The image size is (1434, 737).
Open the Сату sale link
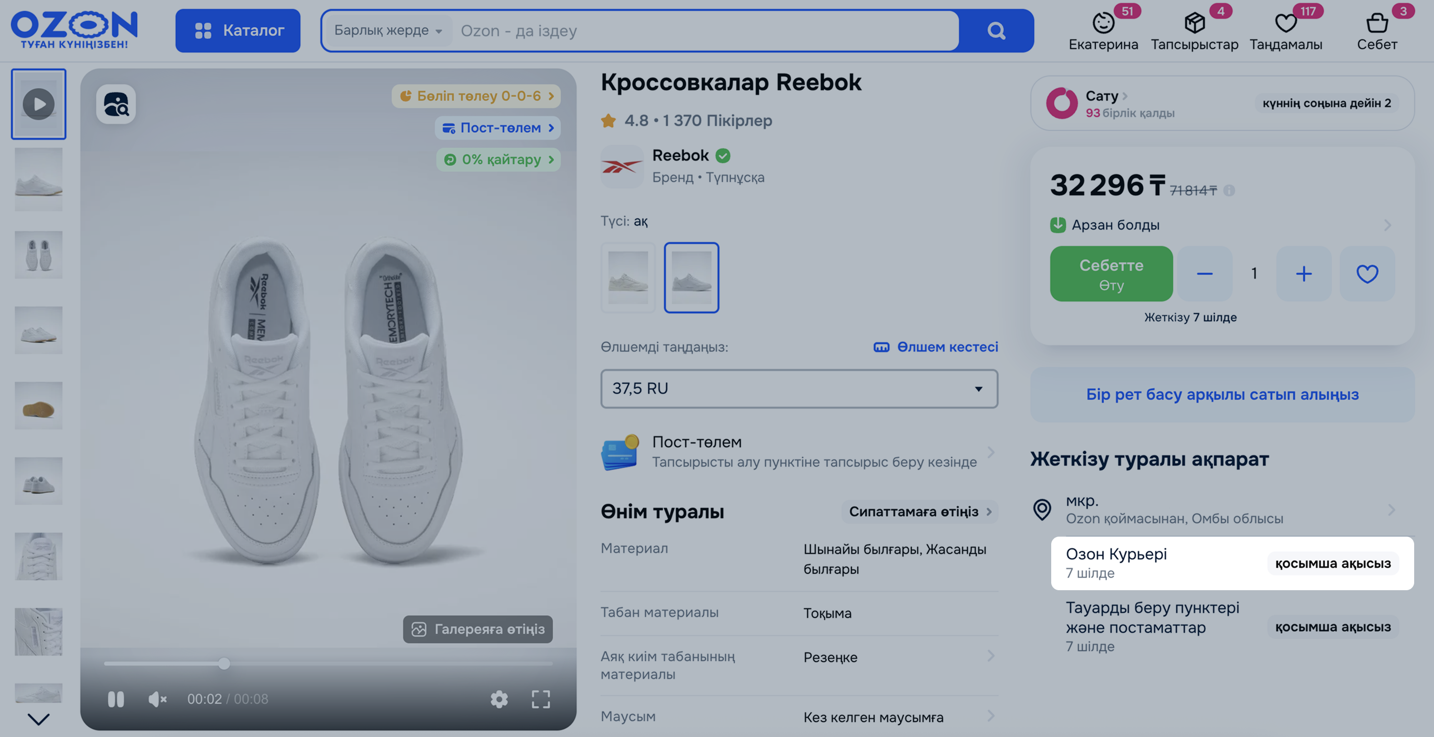pyautogui.click(x=1106, y=96)
